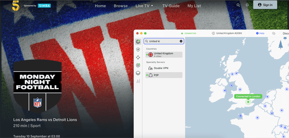Open VPN Help link

pyautogui.click(x=260, y=33)
